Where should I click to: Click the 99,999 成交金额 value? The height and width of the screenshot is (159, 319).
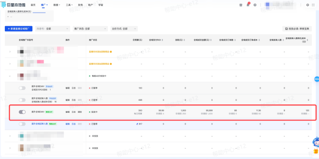point(209,110)
